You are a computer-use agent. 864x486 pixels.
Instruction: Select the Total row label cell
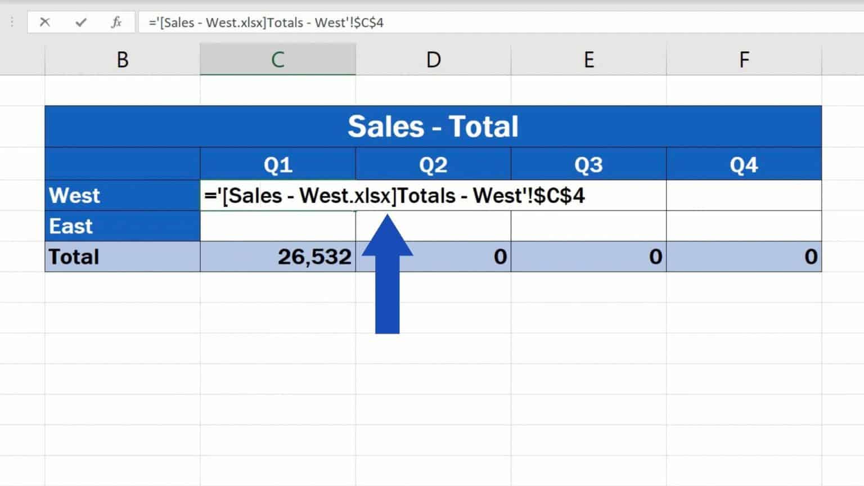122,256
